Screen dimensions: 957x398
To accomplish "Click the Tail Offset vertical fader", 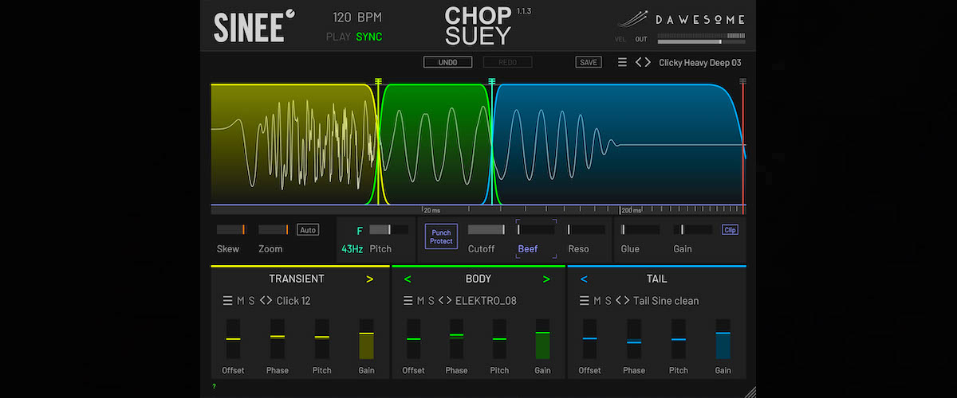I will 589,340.
